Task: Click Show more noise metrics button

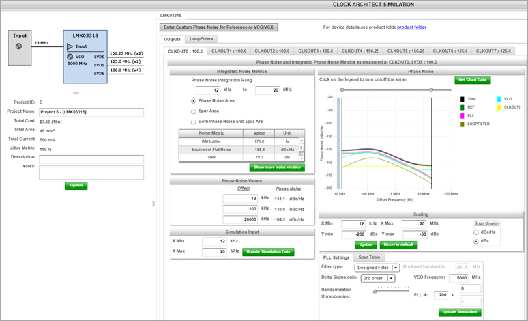Action: coord(277,167)
